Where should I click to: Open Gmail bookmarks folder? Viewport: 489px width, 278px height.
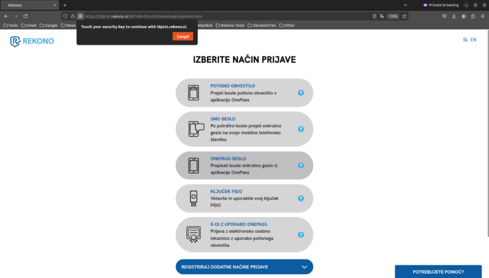[x=29, y=25]
